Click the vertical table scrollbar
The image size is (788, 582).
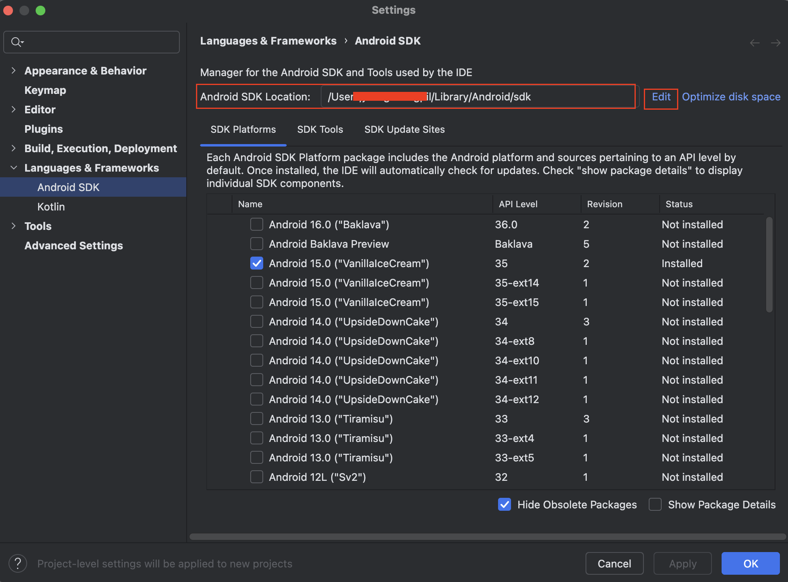(x=769, y=265)
